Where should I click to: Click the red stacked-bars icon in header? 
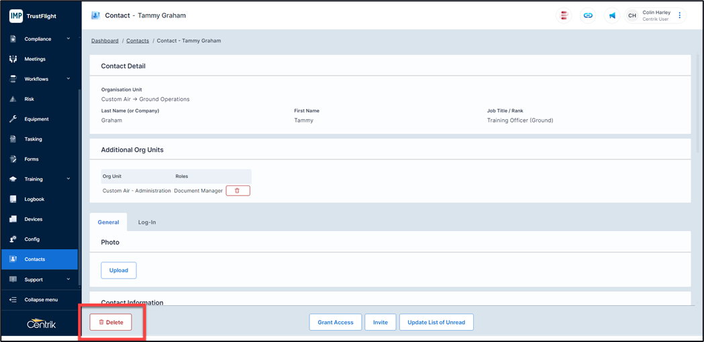(565, 15)
